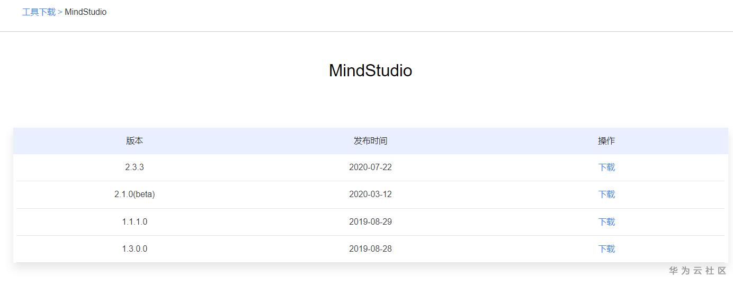733x284 pixels.
Task: Click the MindStudio page title
Action: [x=370, y=70]
